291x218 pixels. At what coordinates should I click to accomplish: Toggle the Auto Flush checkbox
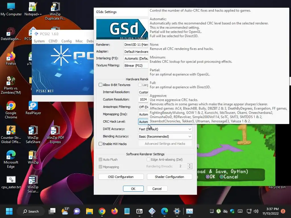[x=100, y=160]
